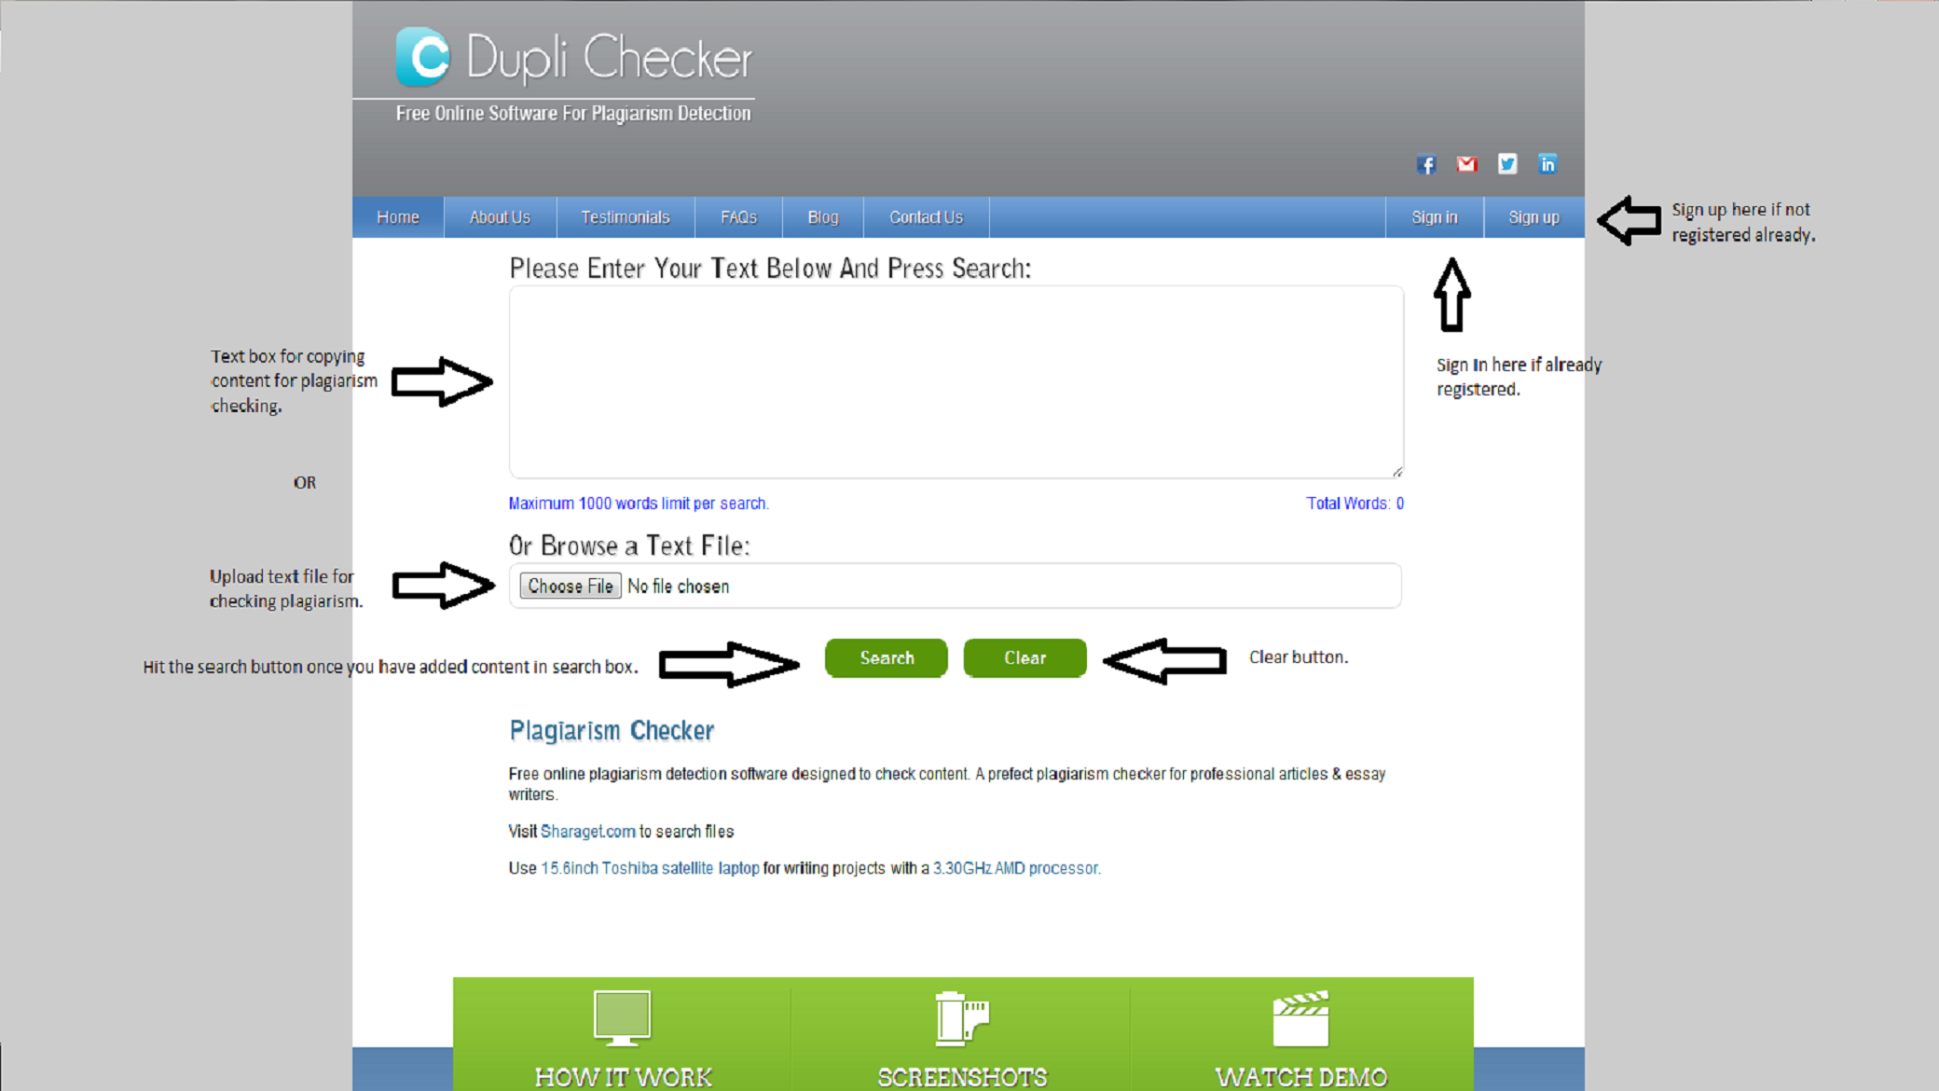Click the Sign up navigation tab
1939x1091 pixels.
pos(1533,215)
